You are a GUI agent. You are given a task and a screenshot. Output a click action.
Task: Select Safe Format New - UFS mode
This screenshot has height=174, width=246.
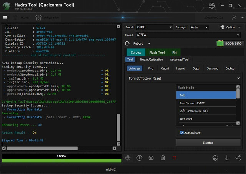pyautogui.click(x=206, y=111)
